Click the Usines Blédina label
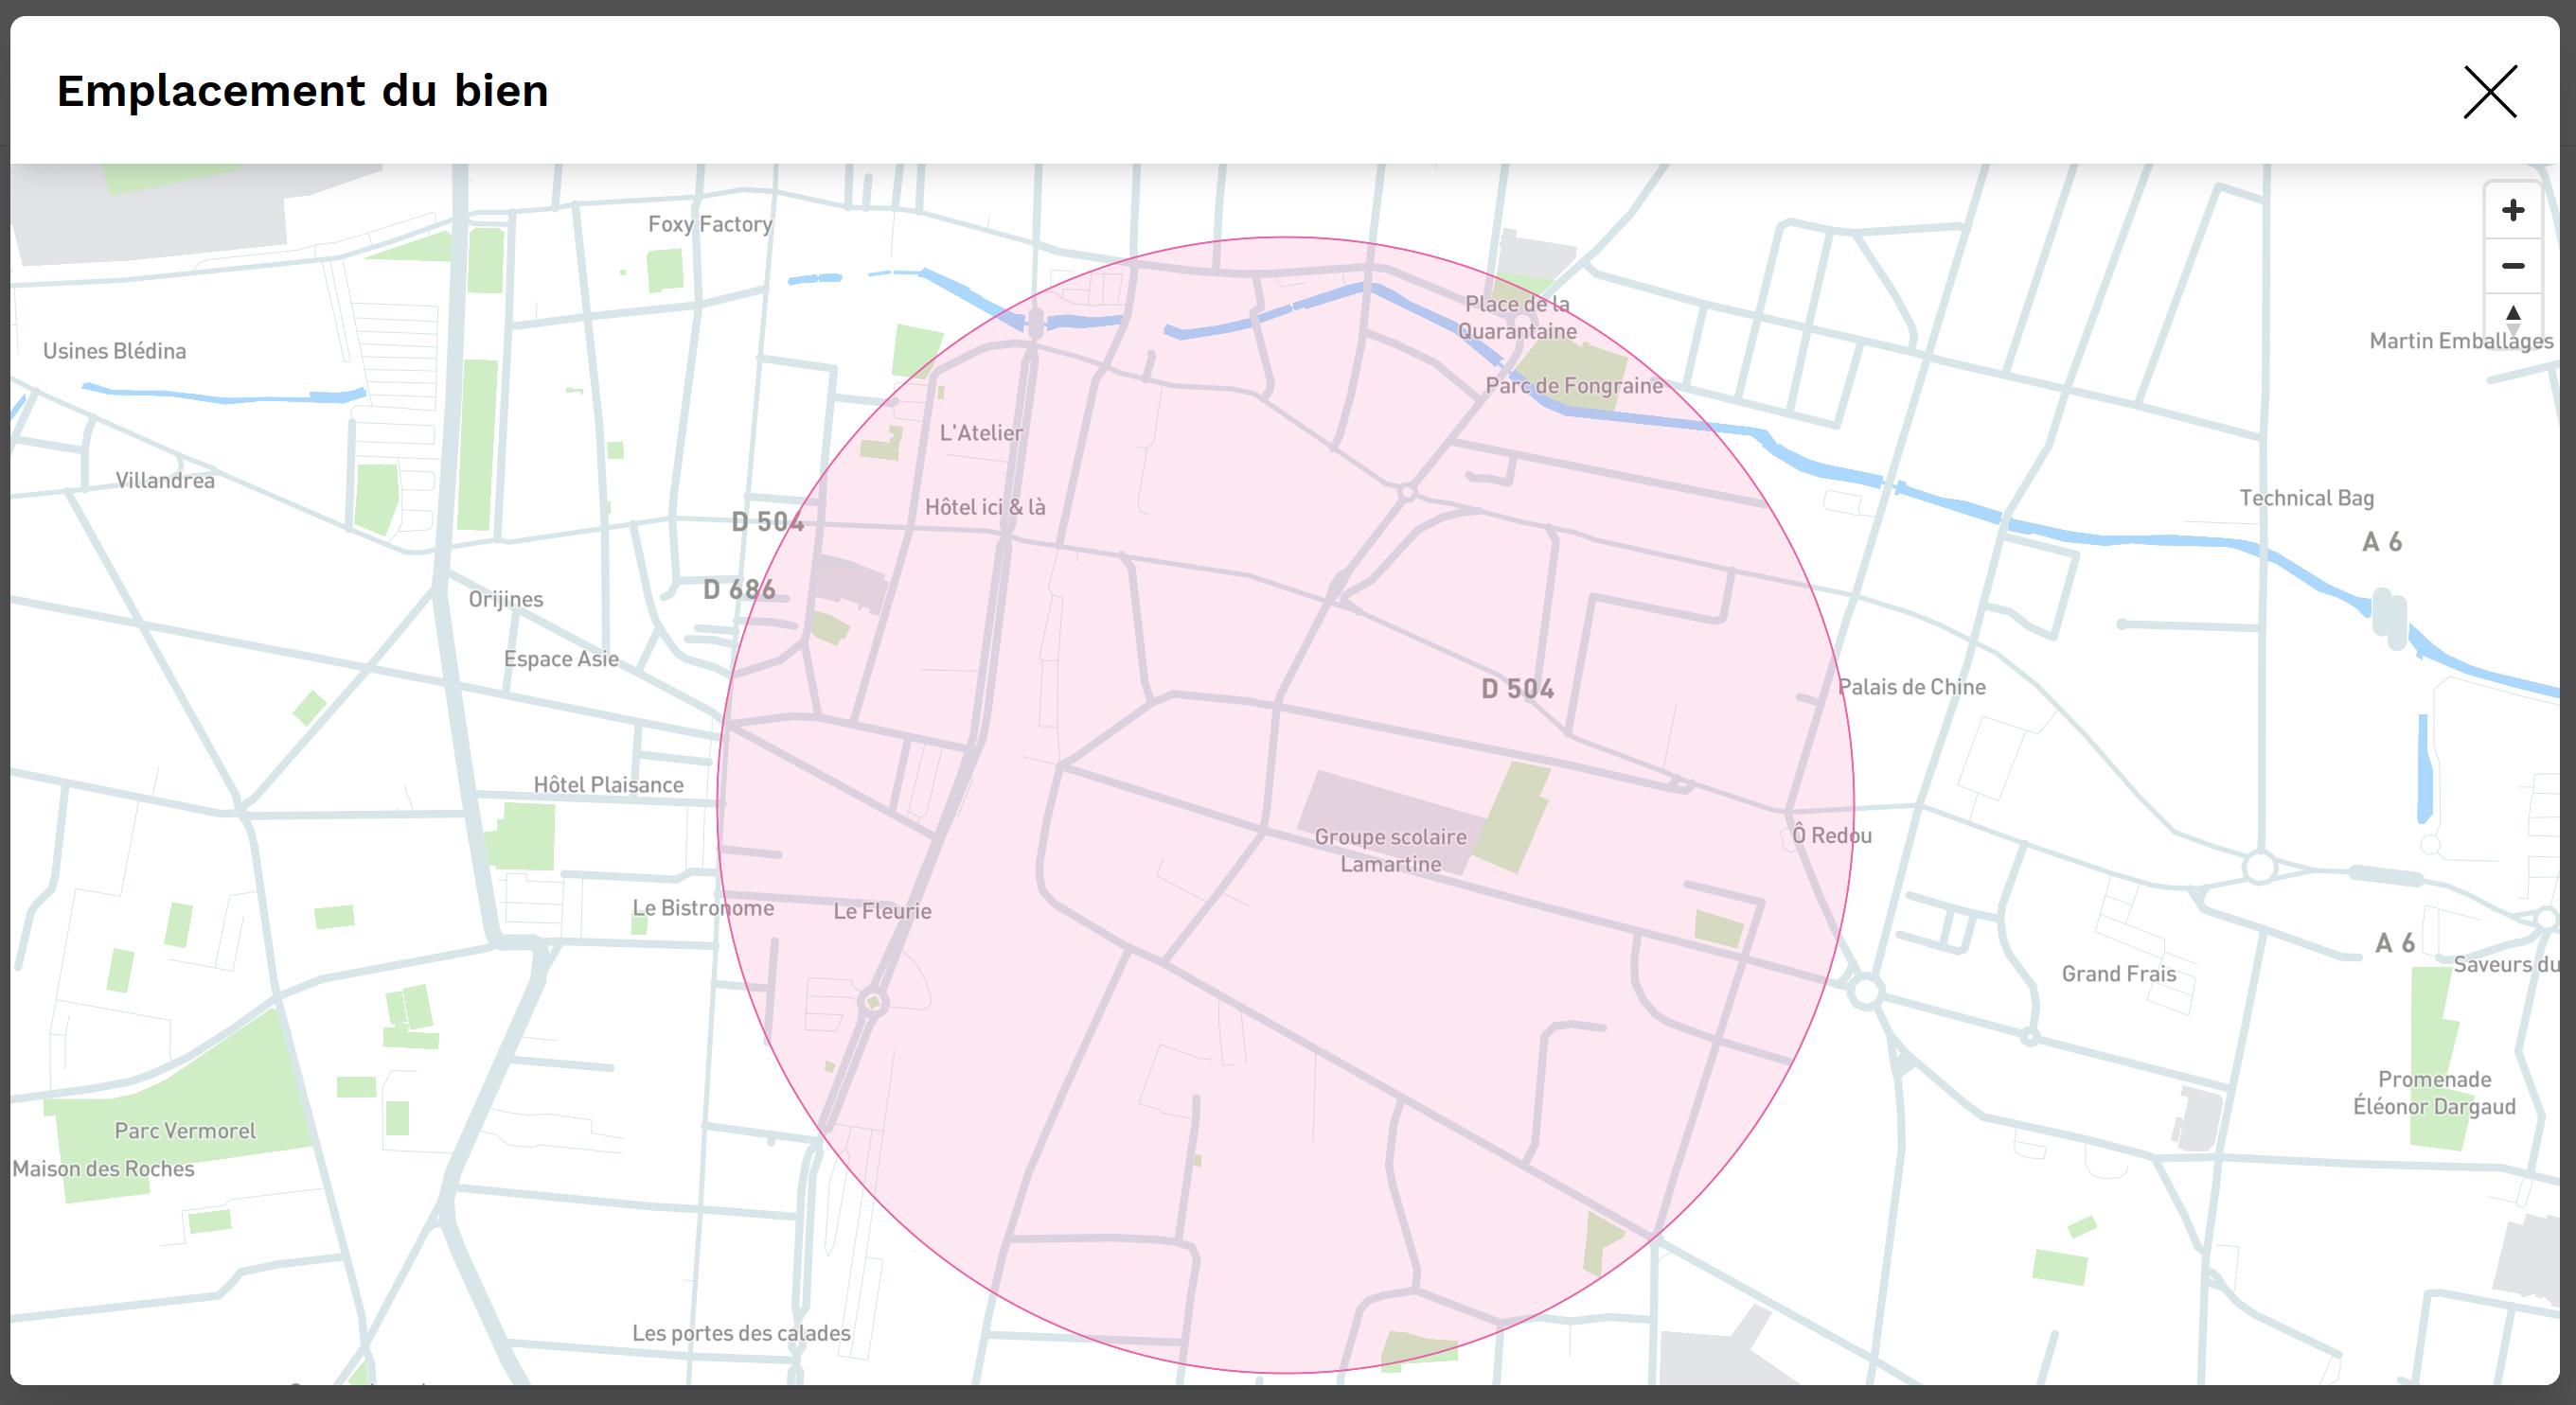The height and width of the screenshot is (1405, 2576). (x=114, y=351)
